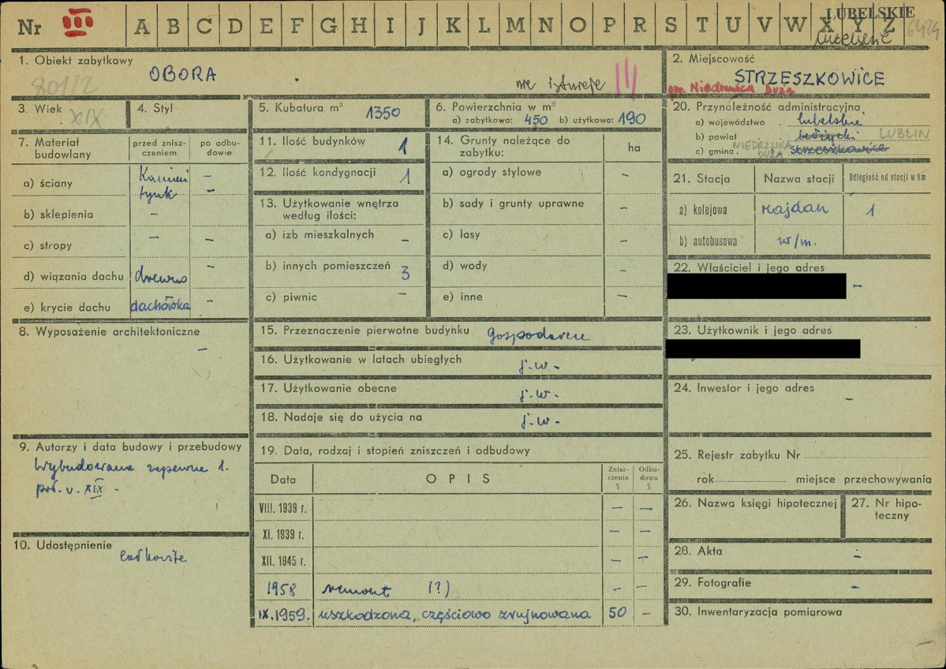Click the Udostępnienie handwritten entry

click(153, 556)
